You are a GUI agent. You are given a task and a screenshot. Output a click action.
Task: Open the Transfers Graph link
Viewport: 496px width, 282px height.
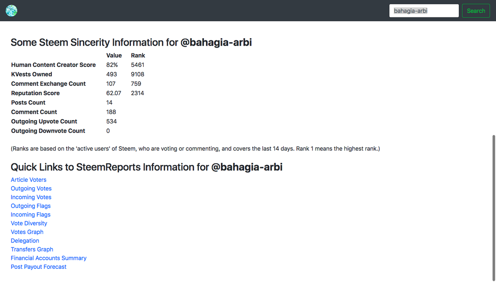[32, 250]
